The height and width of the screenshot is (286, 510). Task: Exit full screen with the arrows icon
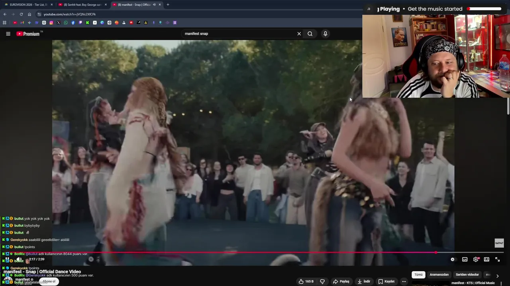(497, 259)
